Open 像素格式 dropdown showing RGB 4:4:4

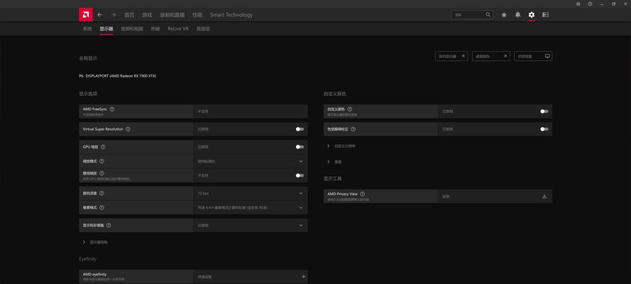click(251, 207)
